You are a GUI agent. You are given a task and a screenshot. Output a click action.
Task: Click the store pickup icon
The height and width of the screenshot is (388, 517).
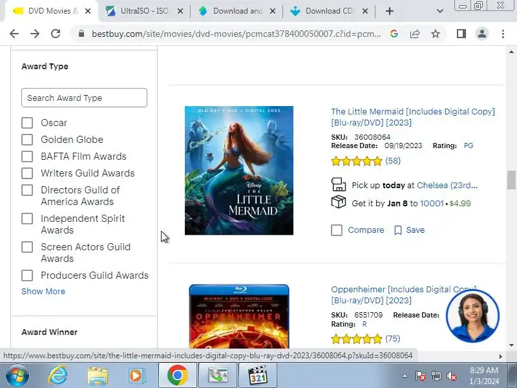(x=338, y=184)
